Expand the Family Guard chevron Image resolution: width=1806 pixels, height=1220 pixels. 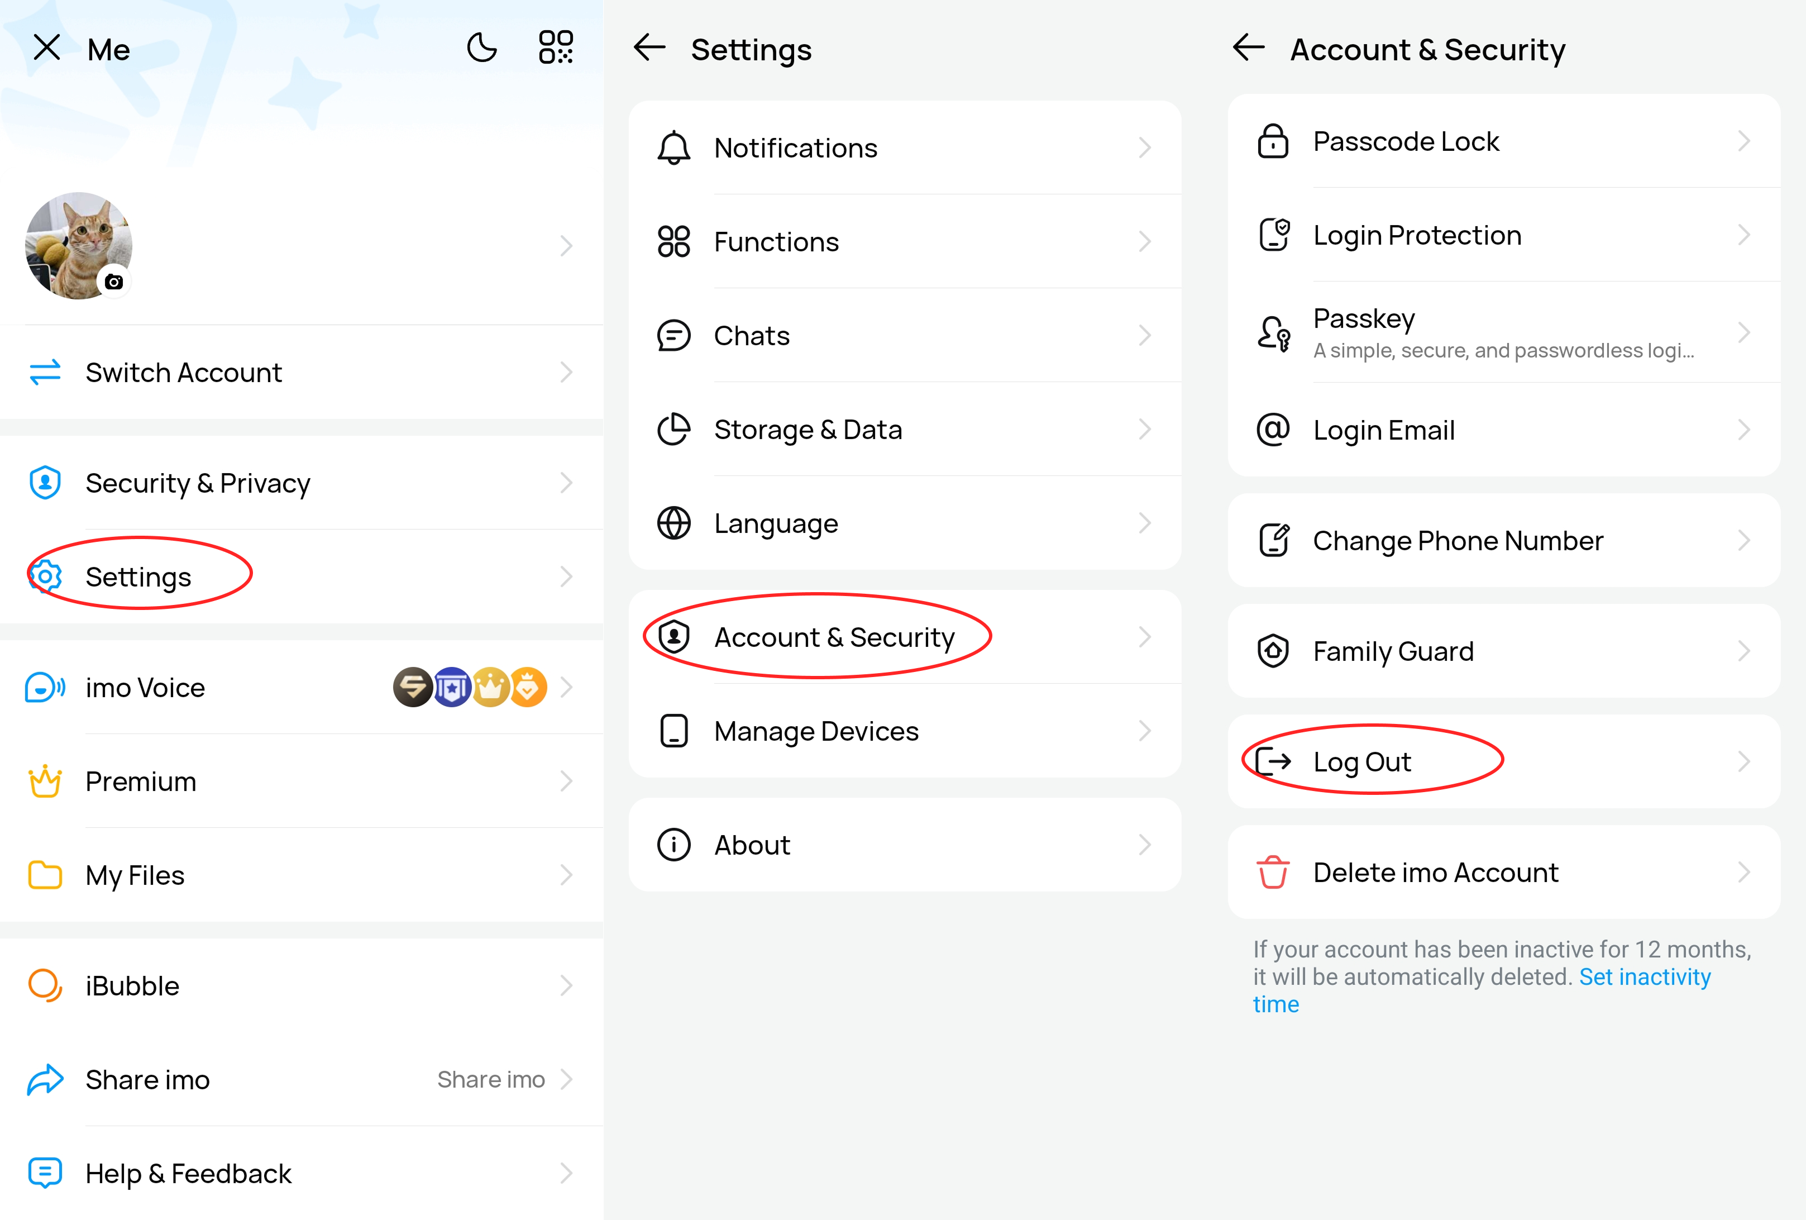tap(1744, 651)
